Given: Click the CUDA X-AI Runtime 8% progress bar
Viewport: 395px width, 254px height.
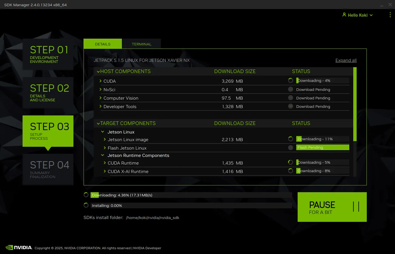Looking at the screenshot, I should pos(323,171).
